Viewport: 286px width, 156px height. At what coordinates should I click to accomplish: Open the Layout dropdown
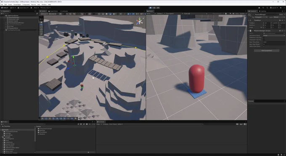pyautogui.click(x=274, y=8)
